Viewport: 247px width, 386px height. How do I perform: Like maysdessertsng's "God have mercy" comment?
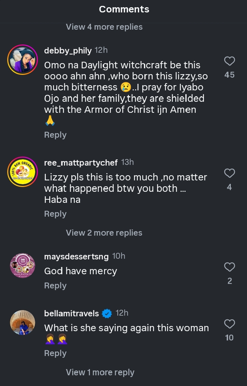point(229,267)
